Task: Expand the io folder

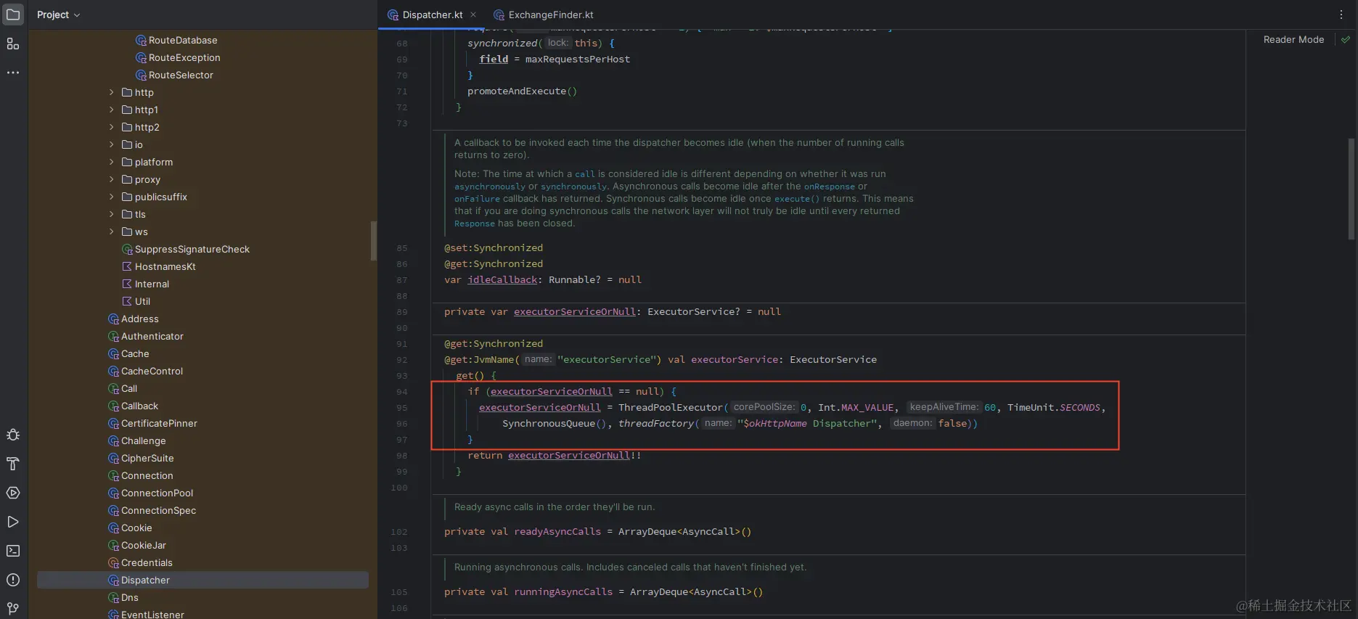Action: coord(111,144)
